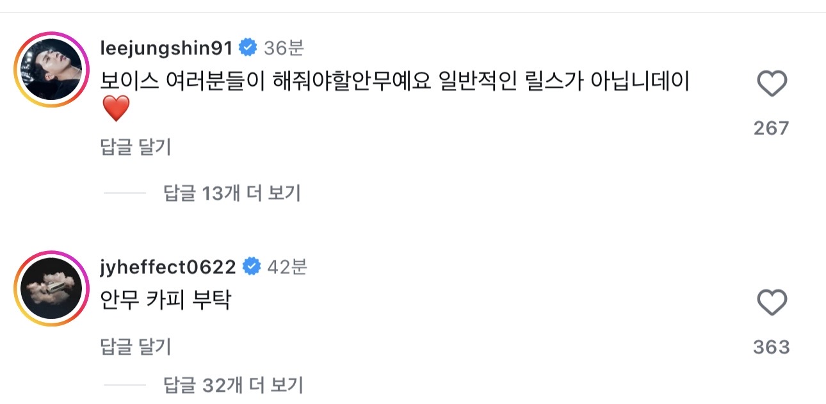View the 363 likes count
The height and width of the screenshot is (404, 826).
pos(771,347)
